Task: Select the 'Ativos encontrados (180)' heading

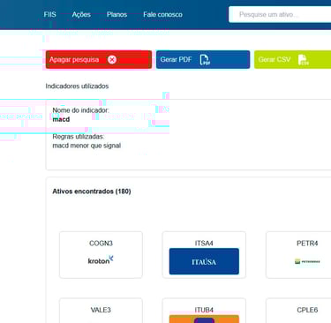Action: [x=92, y=192]
